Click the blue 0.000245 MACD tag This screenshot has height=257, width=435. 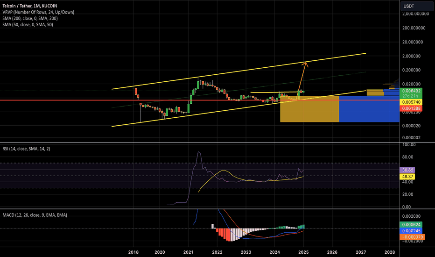tap(411, 231)
